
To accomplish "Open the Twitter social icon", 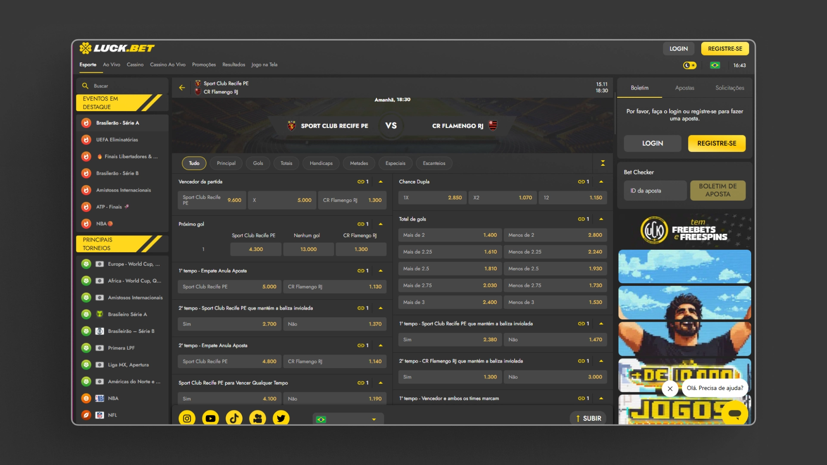I will [281, 418].
